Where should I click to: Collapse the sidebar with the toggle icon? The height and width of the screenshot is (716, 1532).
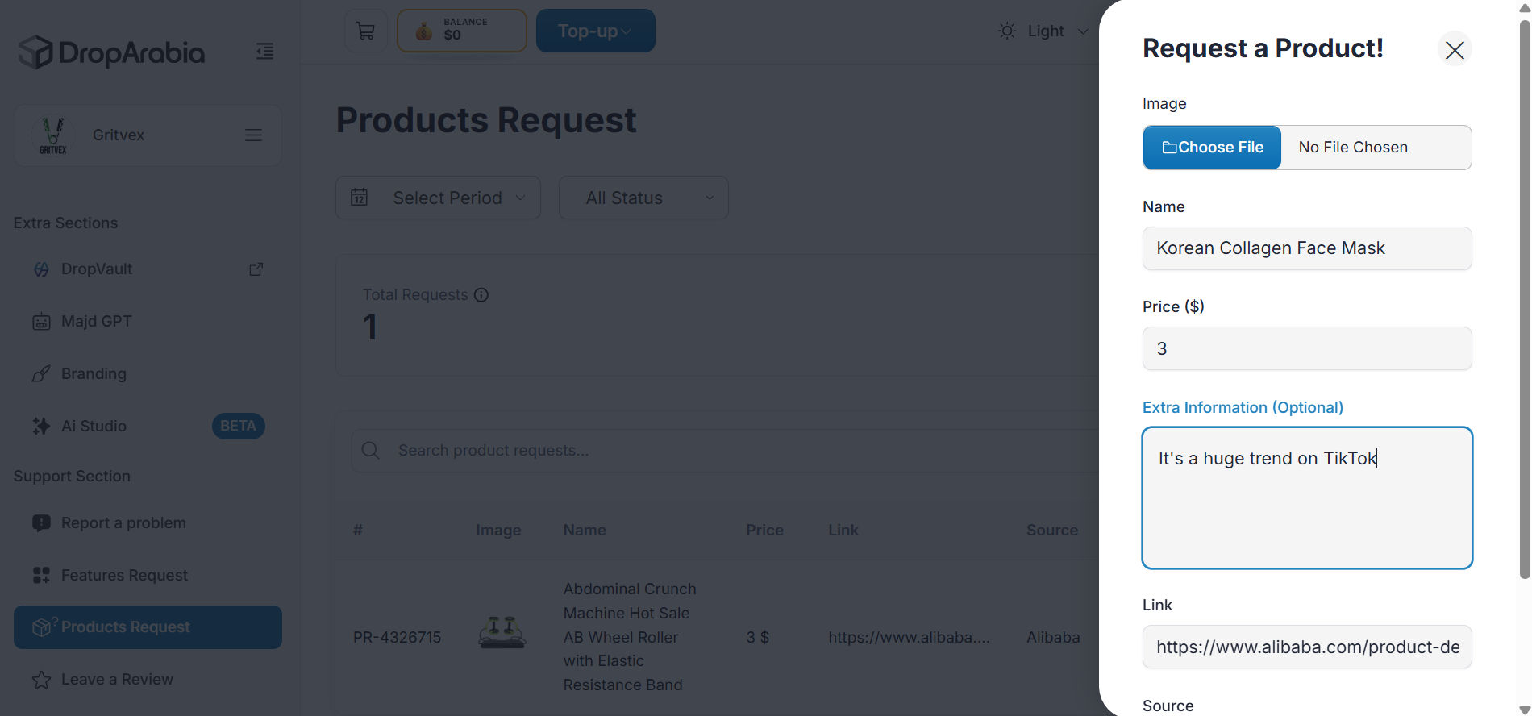pyautogui.click(x=264, y=52)
